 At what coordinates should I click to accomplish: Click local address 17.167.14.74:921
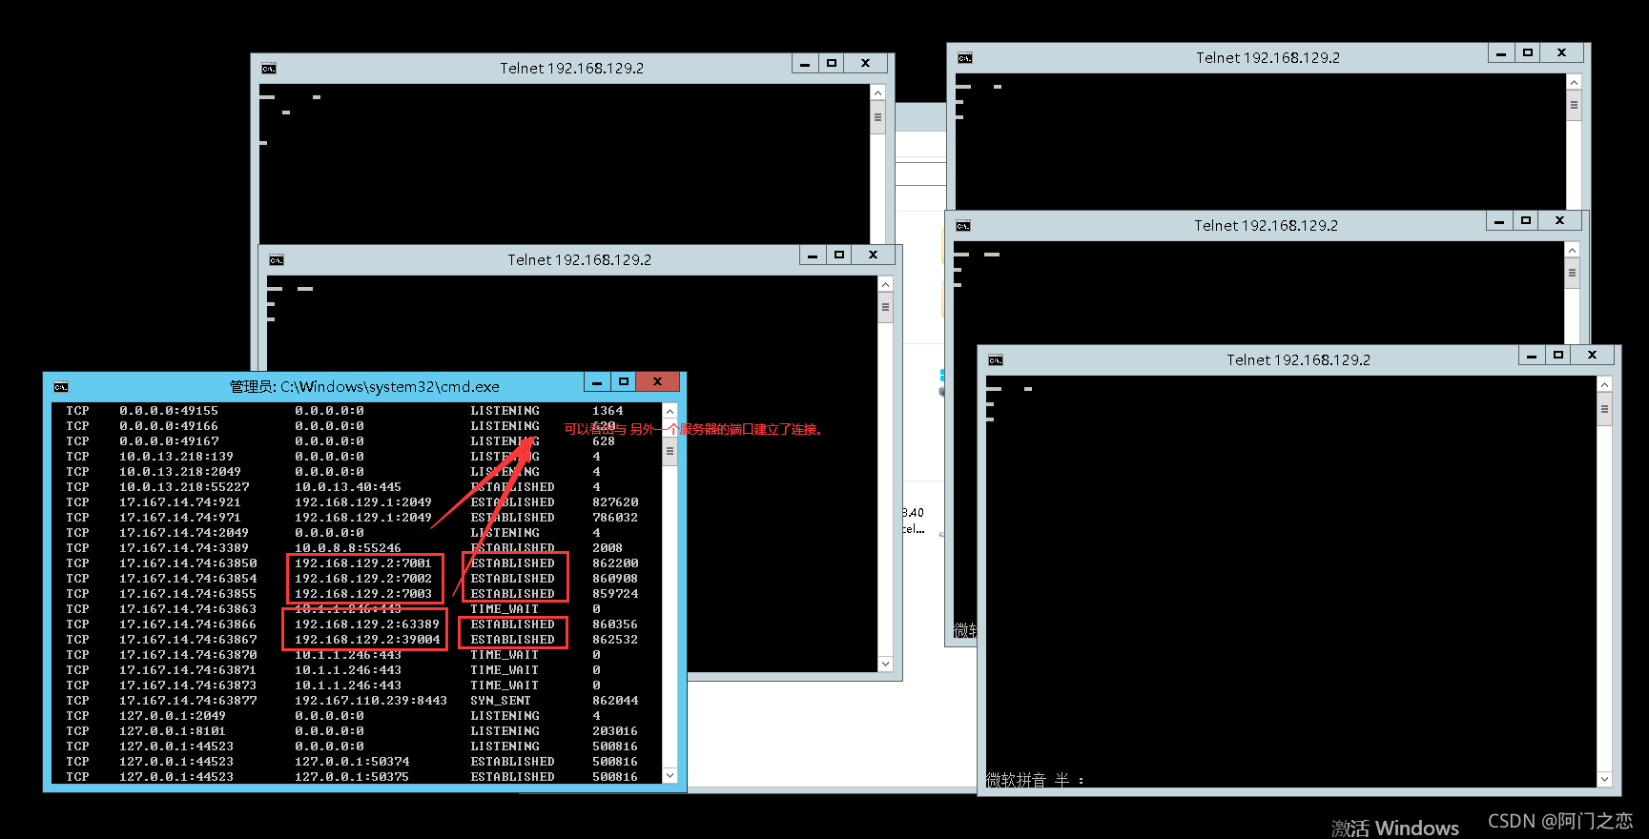(180, 502)
